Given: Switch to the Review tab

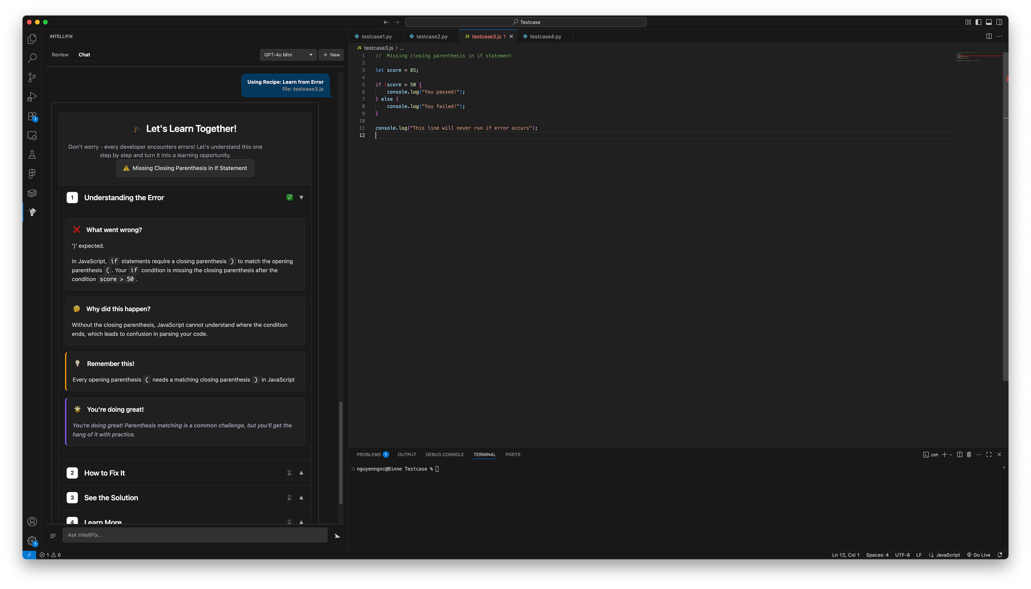Looking at the screenshot, I should [60, 55].
